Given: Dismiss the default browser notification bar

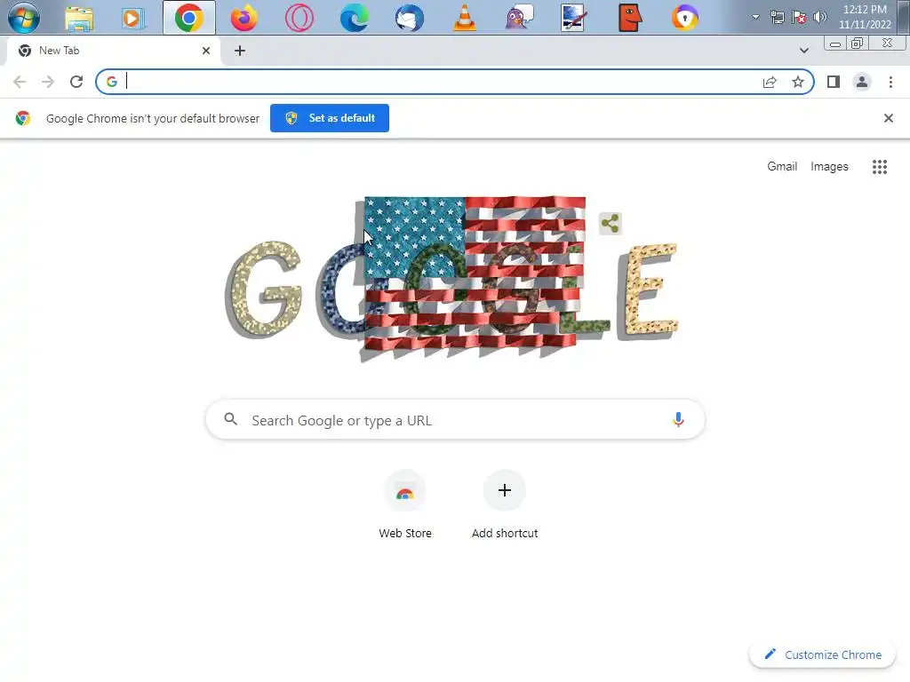Looking at the screenshot, I should (x=888, y=118).
